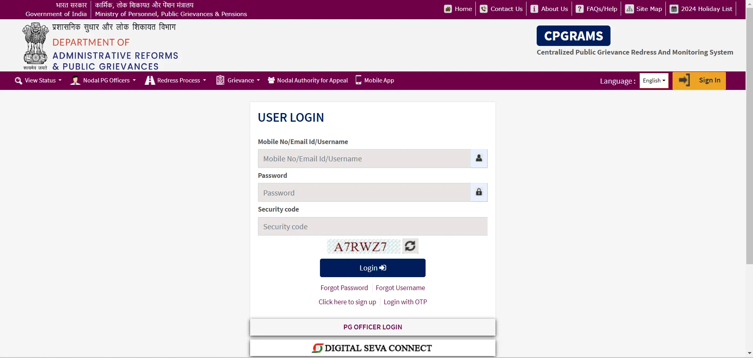Viewport: 753px width, 358px height.
Task: Click the View Status magnifier icon
Action: 18,81
